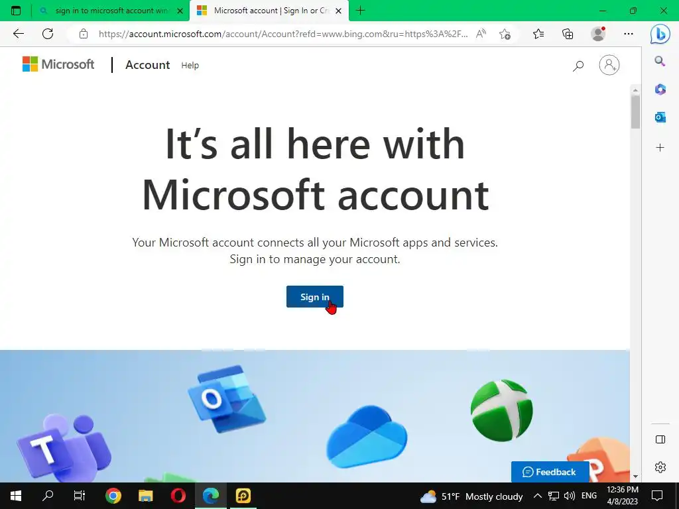This screenshot has width=679, height=509.
Task: Click the Outlook app image
Action: pos(227,398)
